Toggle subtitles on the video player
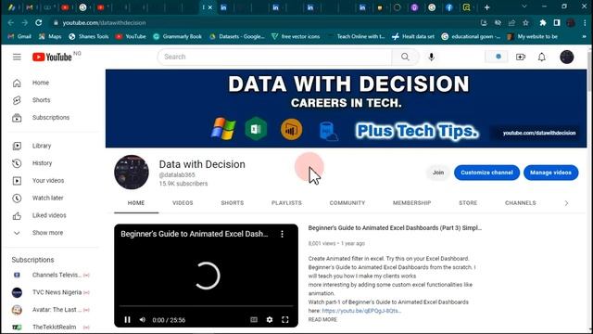 coord(254,320)
